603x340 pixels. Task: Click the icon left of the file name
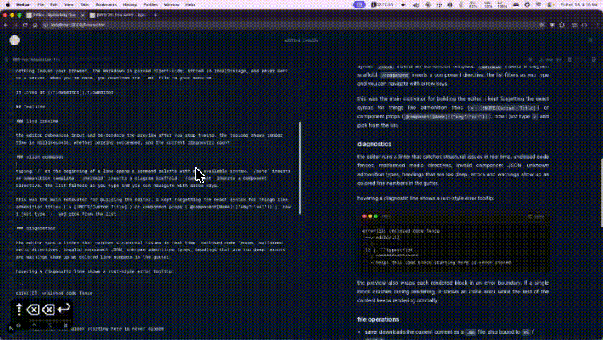[x=6, y=59]
